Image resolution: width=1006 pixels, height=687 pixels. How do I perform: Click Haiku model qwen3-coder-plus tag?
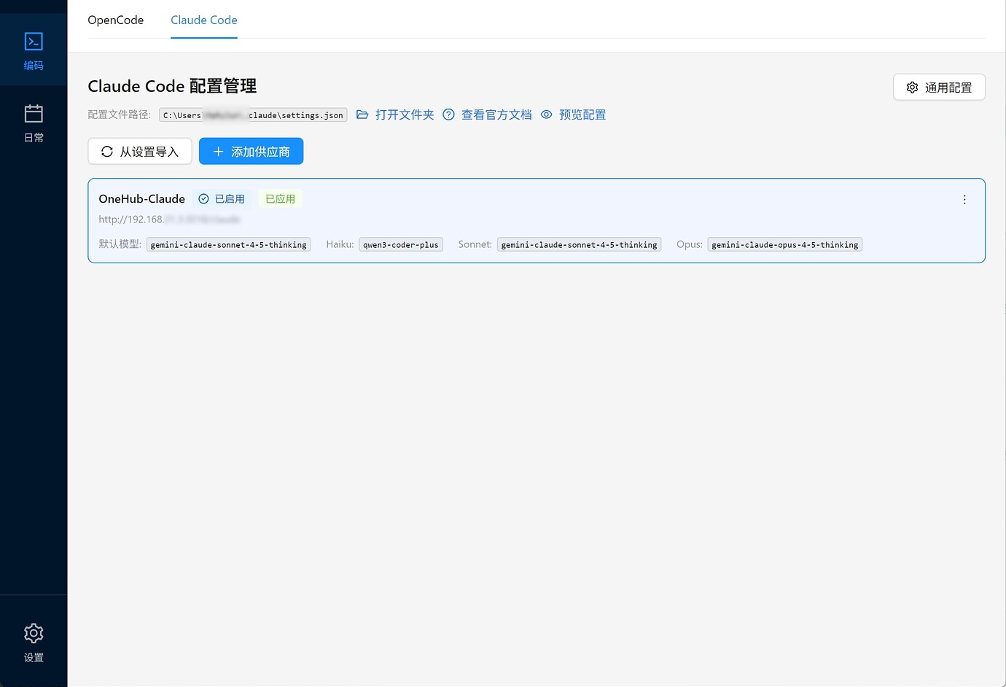coord(401,244)
